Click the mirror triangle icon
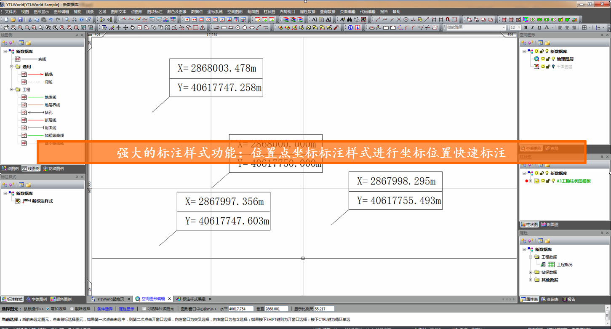Viewport: 611px width, 329px height. pyautogui.click(x=203, y=27)
